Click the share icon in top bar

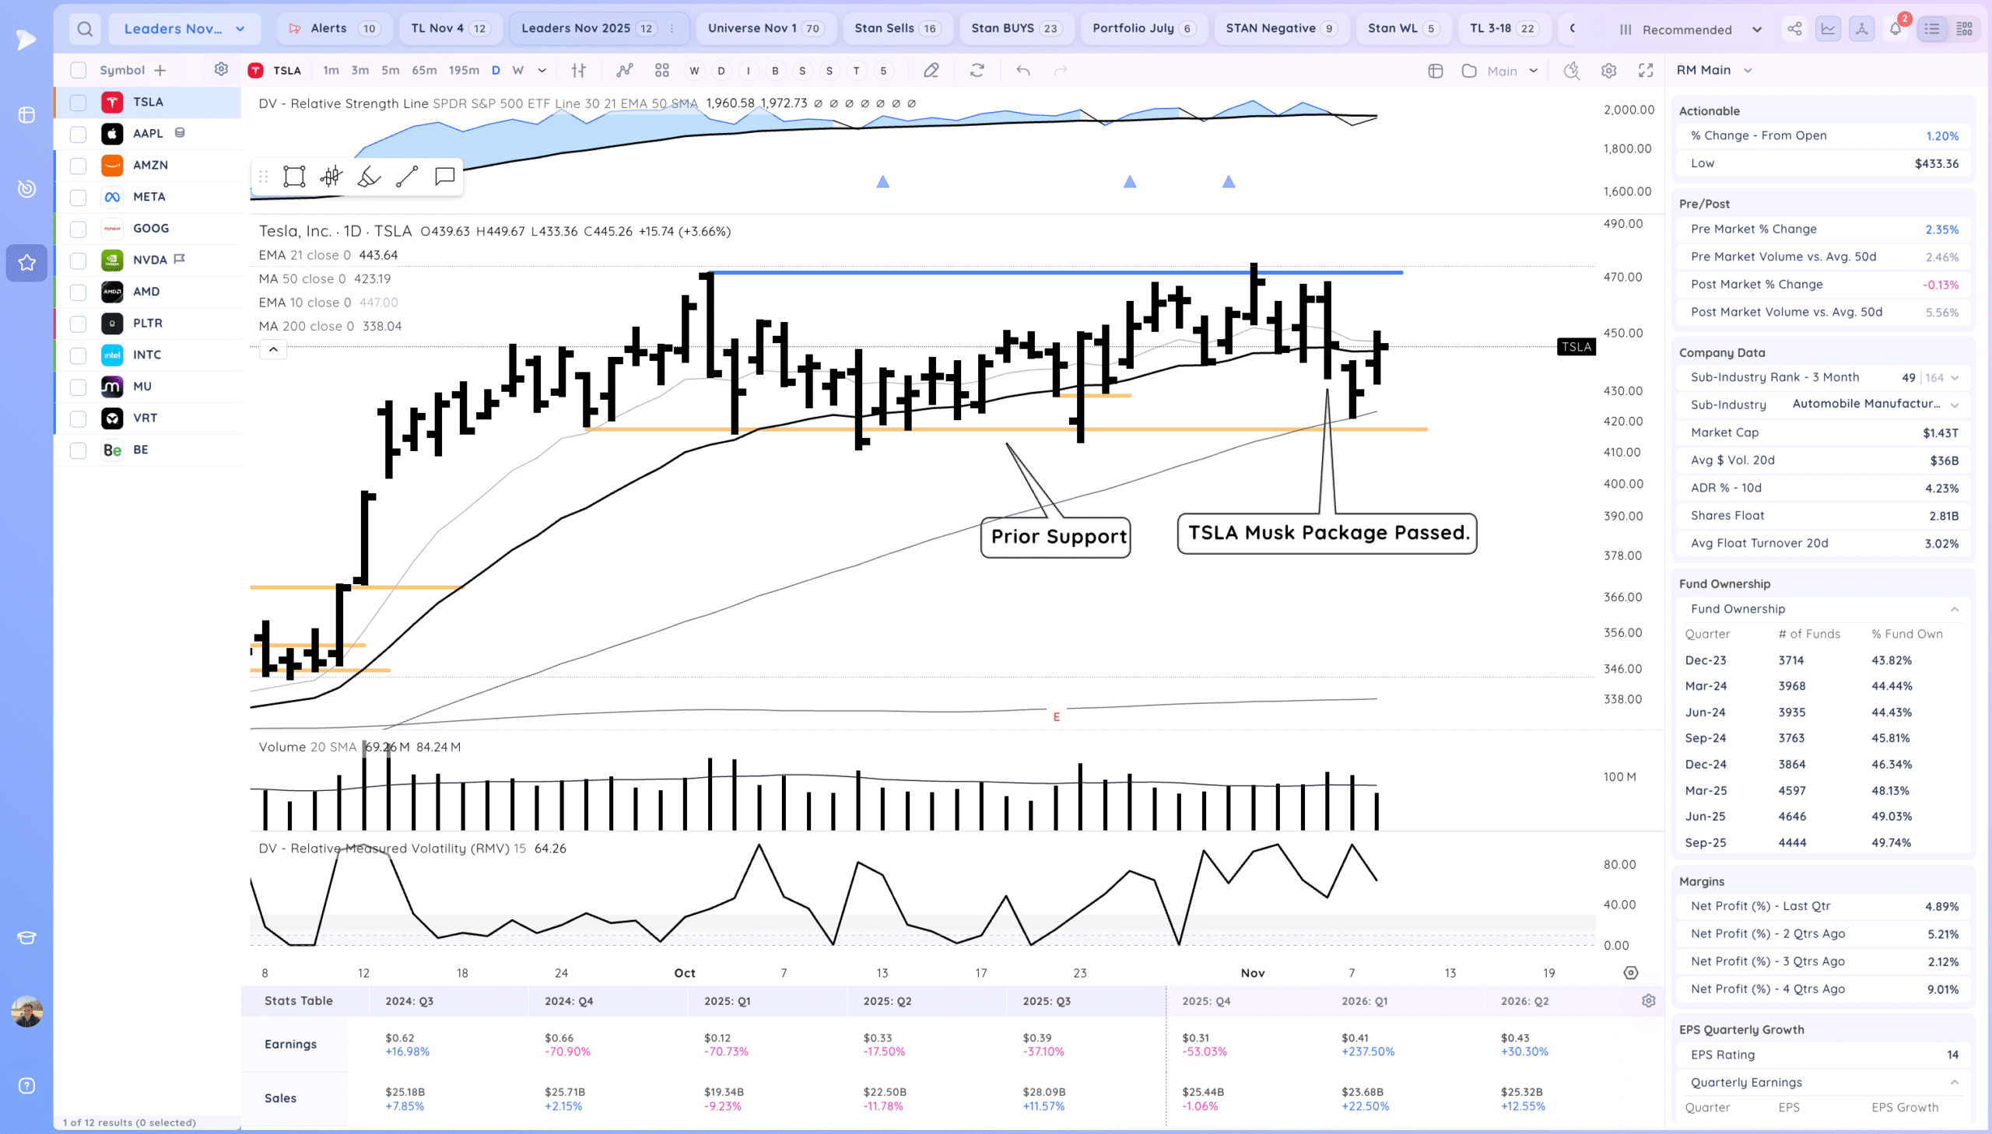pyautogui.click(x=1794, y=29)
